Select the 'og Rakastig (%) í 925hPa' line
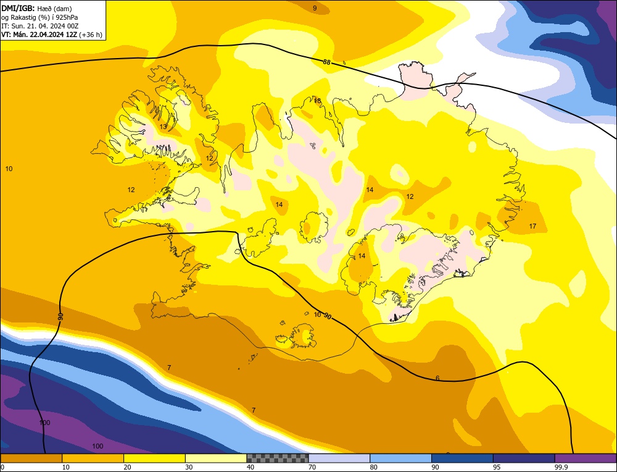This screenshot has height=472, width=617. [39, 17]
